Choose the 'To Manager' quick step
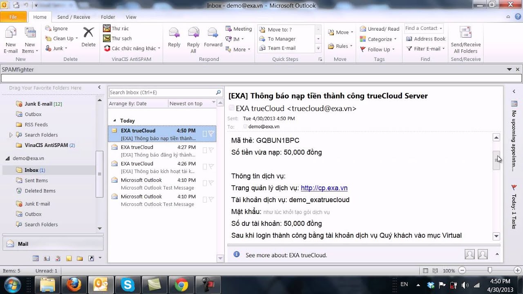Screen dimensions: 523x294 point(286,39)
